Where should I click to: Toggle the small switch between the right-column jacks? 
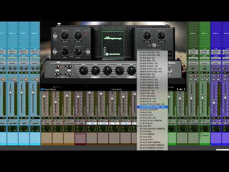69,70
